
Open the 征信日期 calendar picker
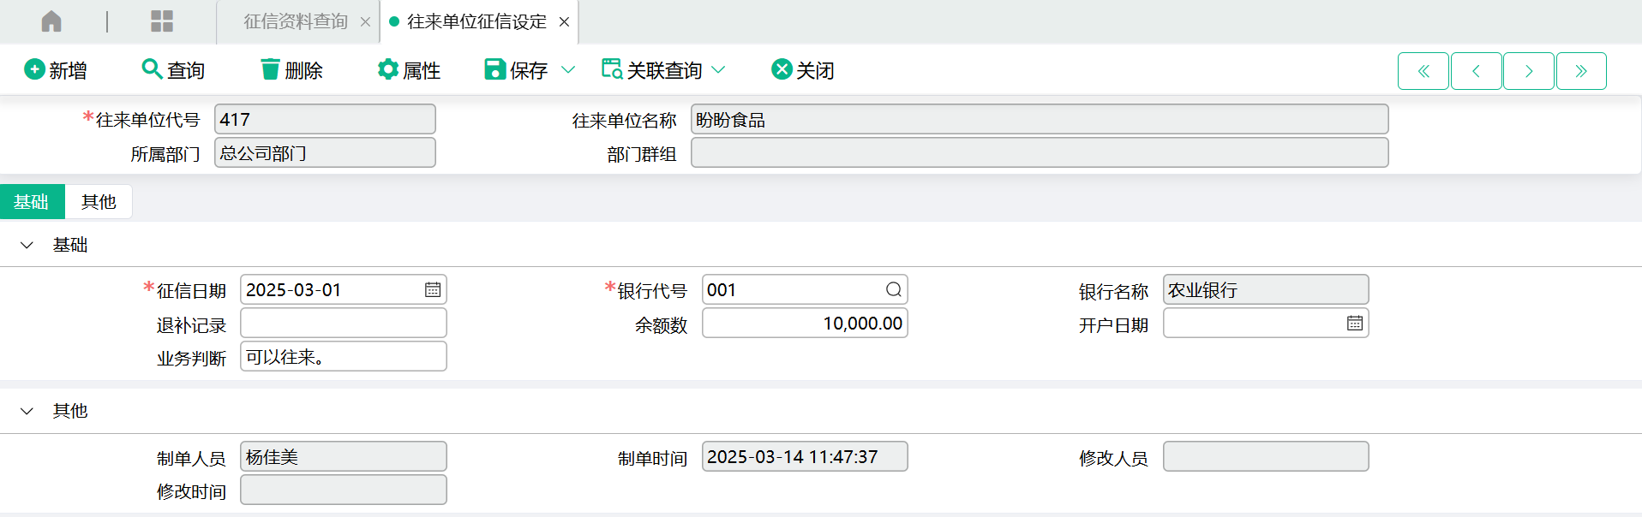pyautogui.click(x=433, y=290)
